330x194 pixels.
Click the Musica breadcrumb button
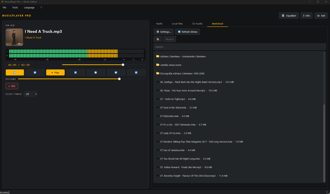169,39
